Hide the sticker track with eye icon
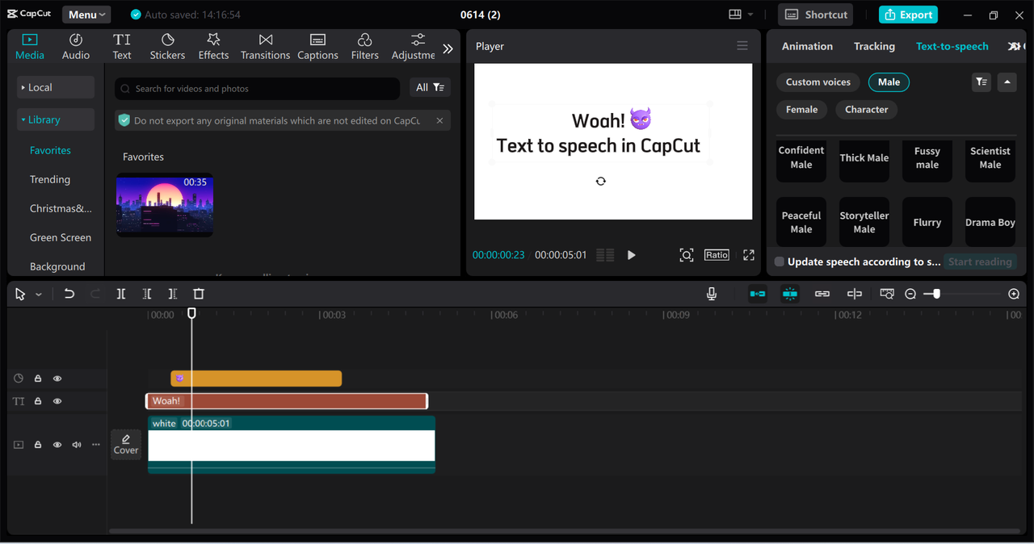 (x=57, y=379)
